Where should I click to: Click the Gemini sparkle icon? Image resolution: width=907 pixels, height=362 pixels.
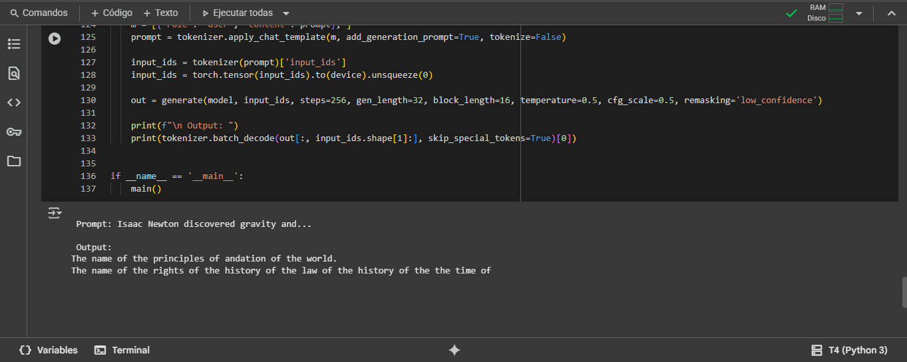(454, 350)
